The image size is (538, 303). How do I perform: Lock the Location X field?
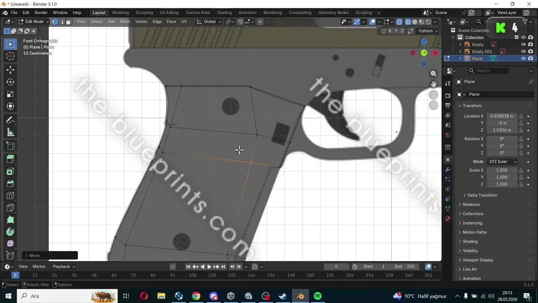pos(521,116)
